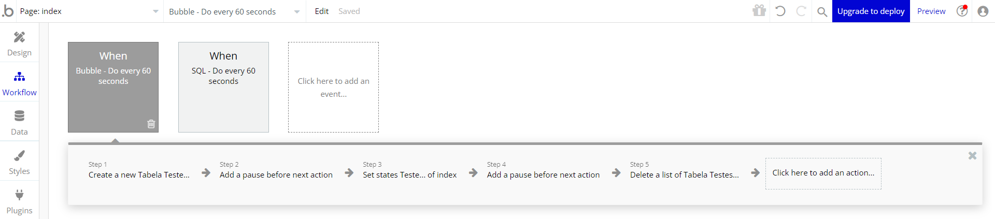Expand the Page: index dropdown
The image size is (995, 219).
pyautogui.click(x=155, y=11)
